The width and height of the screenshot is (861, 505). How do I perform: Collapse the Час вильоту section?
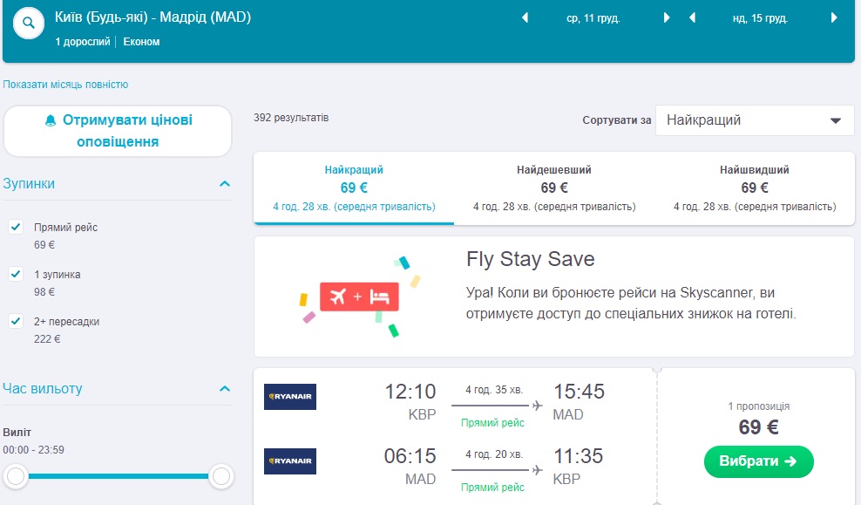[x=225, y=389]
